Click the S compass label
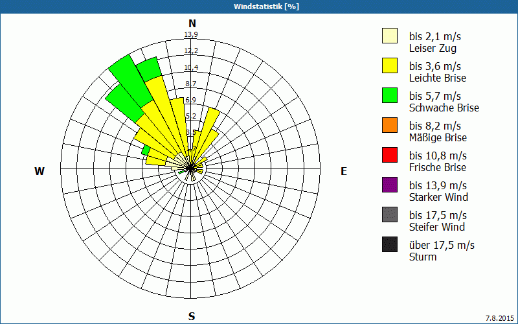518x324 pixels. (192, 316)
